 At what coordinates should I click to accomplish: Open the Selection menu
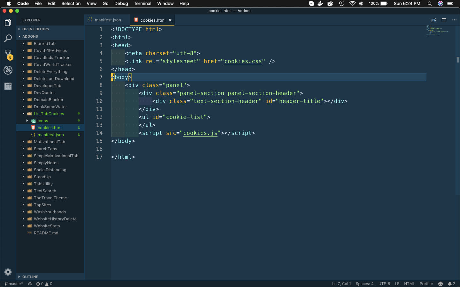pyautogui.click(x=71, y=4)
